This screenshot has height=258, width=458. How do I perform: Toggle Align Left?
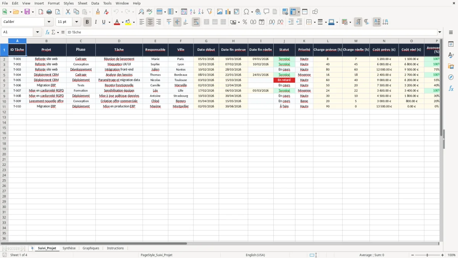pyautogui.click(x=142, y=22)
